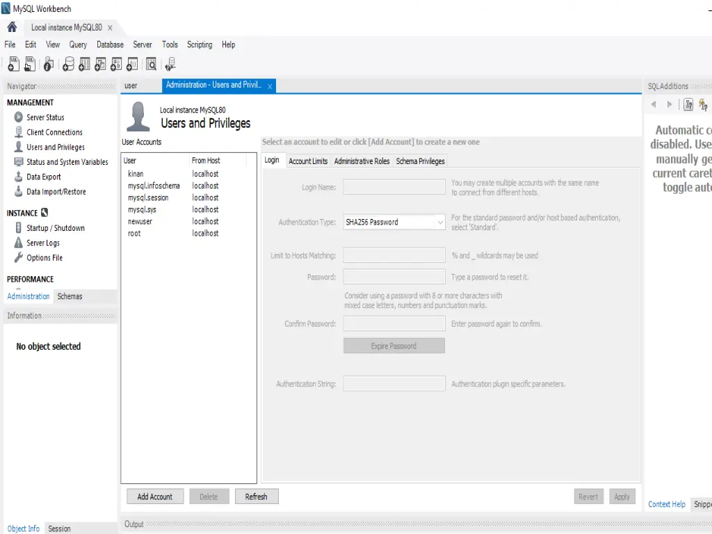Close the Local instance MySQL80 tab
The height and width of the screenshot is (534, 712).
coord(110,28)
